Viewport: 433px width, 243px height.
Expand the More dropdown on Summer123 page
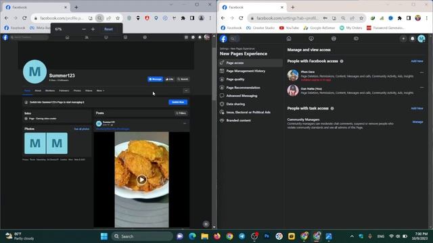pos(100,90)
